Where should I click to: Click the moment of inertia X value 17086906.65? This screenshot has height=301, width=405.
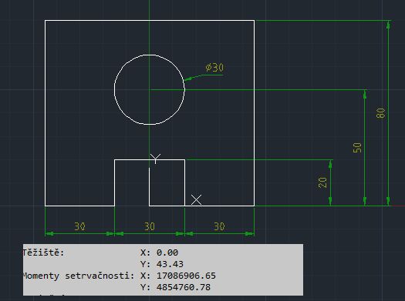(x=186, y=276)
